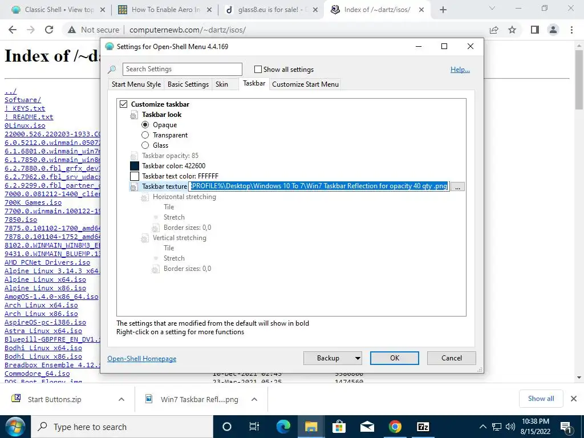Enable Show all settings checkbox
The height and width of the screenshot is (438, 584).
tap(258, 69)
